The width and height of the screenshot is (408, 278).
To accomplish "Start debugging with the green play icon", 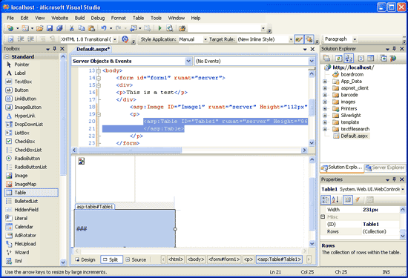I will click(x=159, y=28).
